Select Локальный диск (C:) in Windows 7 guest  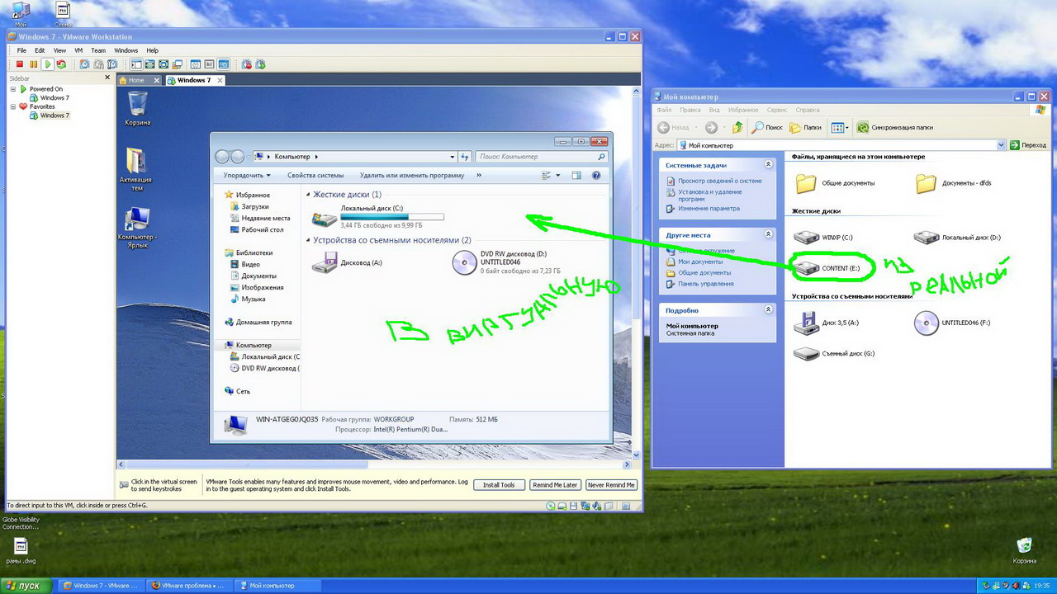(378, 217)
